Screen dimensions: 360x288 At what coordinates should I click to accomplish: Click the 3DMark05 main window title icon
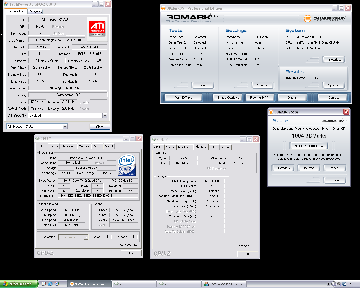163,8
